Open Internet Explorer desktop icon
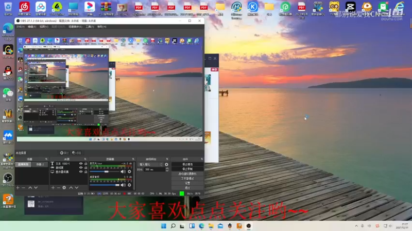The width and height of the screenshot is (412, 231). tap(399, 8)
